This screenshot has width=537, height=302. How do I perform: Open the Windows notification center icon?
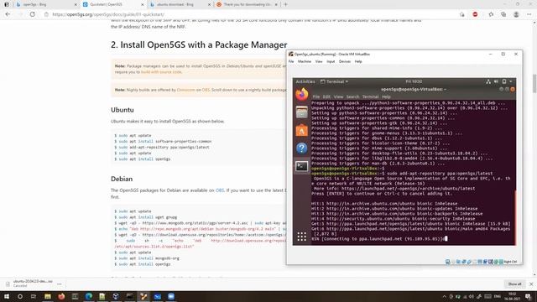click(528, 296)
